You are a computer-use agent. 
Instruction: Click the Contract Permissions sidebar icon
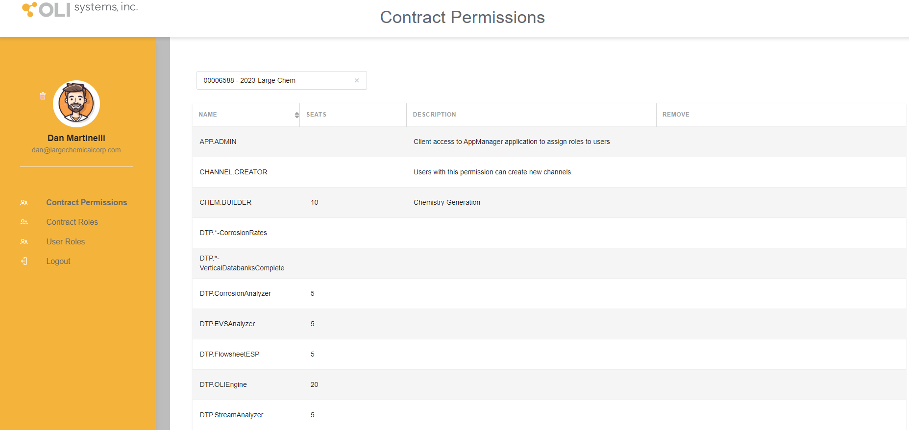coord(24,202)
